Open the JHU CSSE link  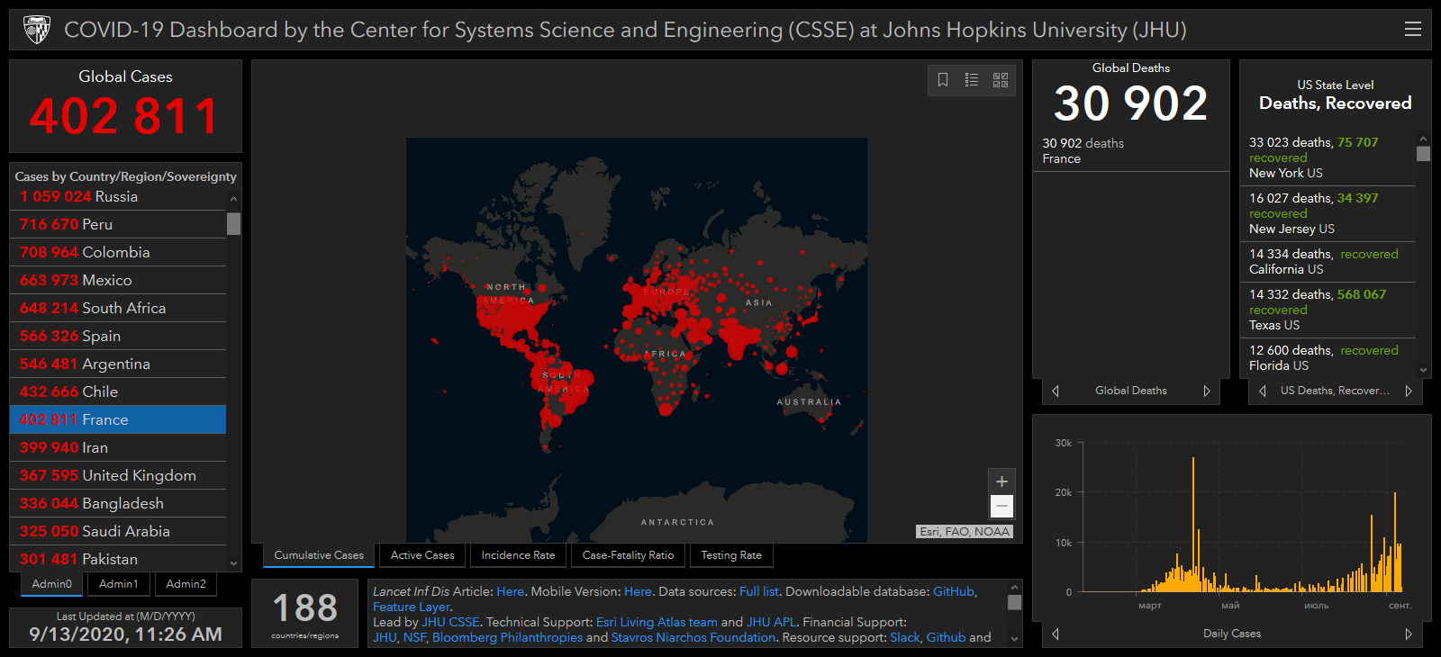[x=450, y=622]
